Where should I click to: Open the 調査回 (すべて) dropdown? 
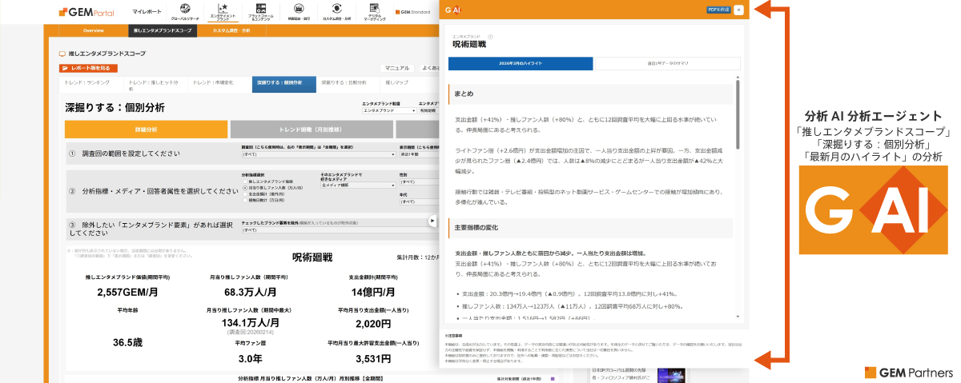click(x=317, y=154)
